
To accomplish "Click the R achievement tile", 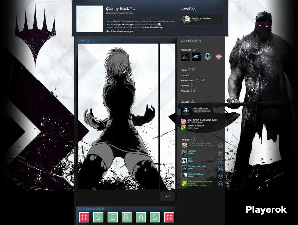I will (x=126, y=217).
